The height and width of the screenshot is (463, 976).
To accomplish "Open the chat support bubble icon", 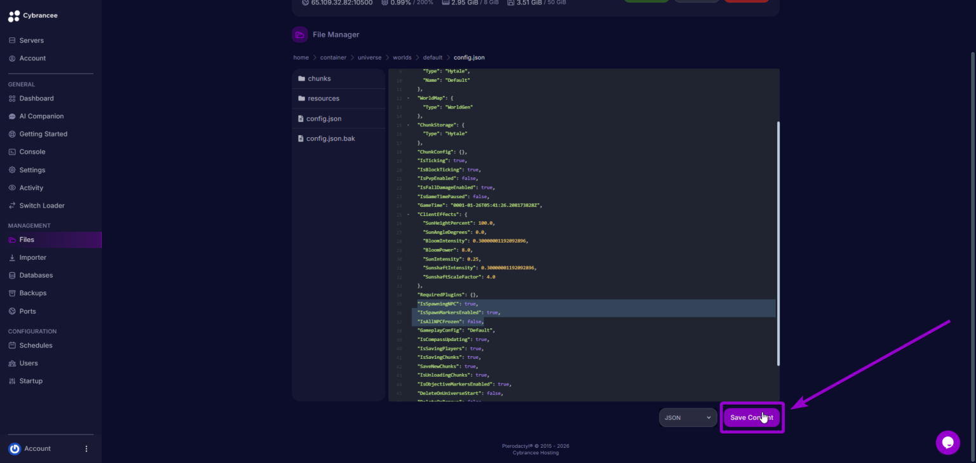I will coord(947,443).
